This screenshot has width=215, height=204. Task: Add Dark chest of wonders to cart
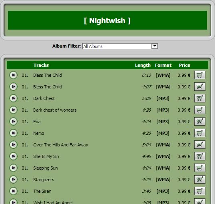[x=200, y=110]
